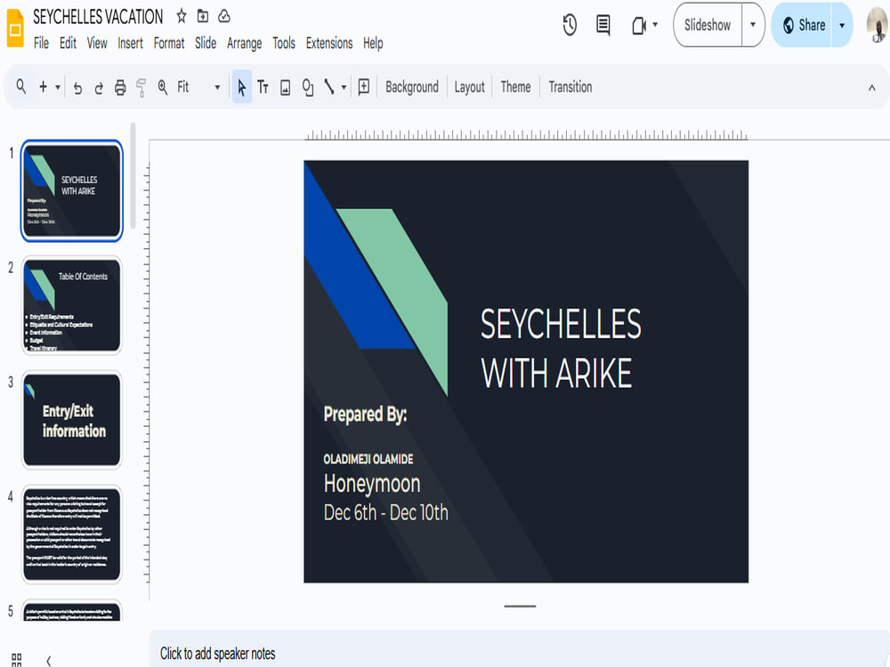Open the Edit menu
This screenshot has height=667, width=890.
[69, 43]
